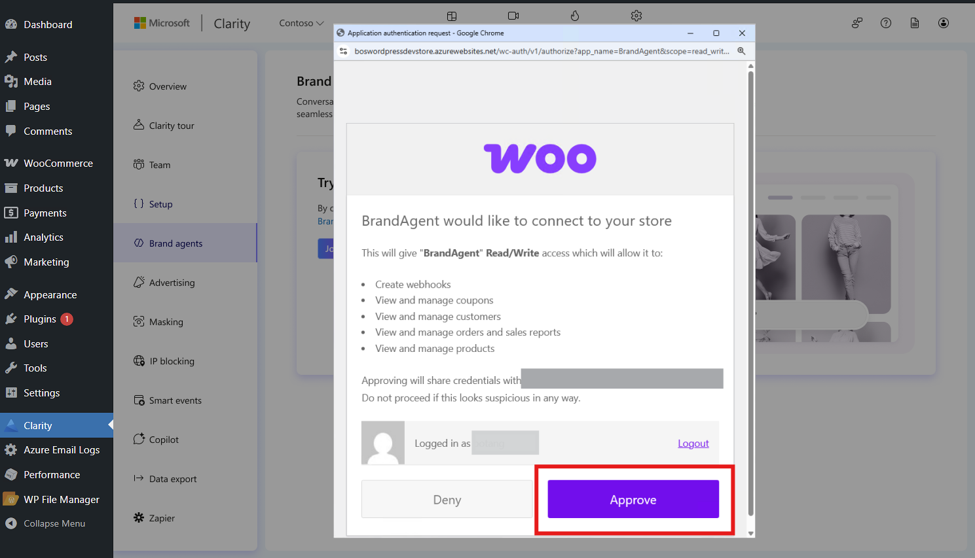Click the Appearance brush icon

[x=11, y=294]
